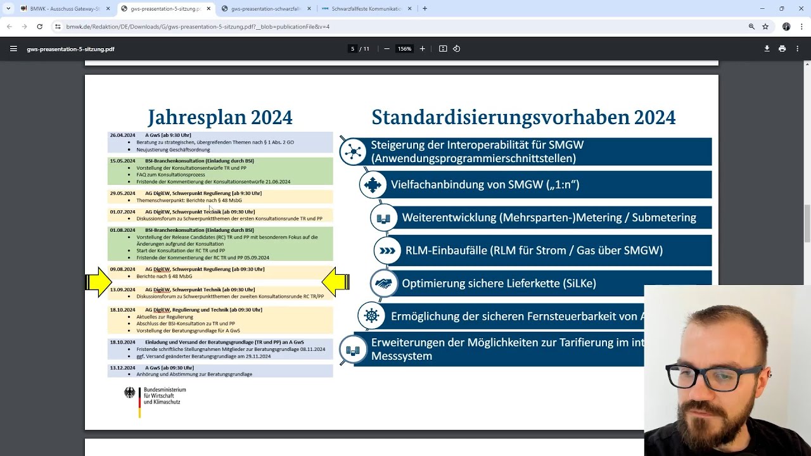Click 01.07.2024 AG DigiEW Technik entry

(x=220, y=215)
